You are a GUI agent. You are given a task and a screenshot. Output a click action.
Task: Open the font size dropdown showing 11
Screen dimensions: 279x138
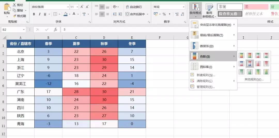[x=77, y=7]
